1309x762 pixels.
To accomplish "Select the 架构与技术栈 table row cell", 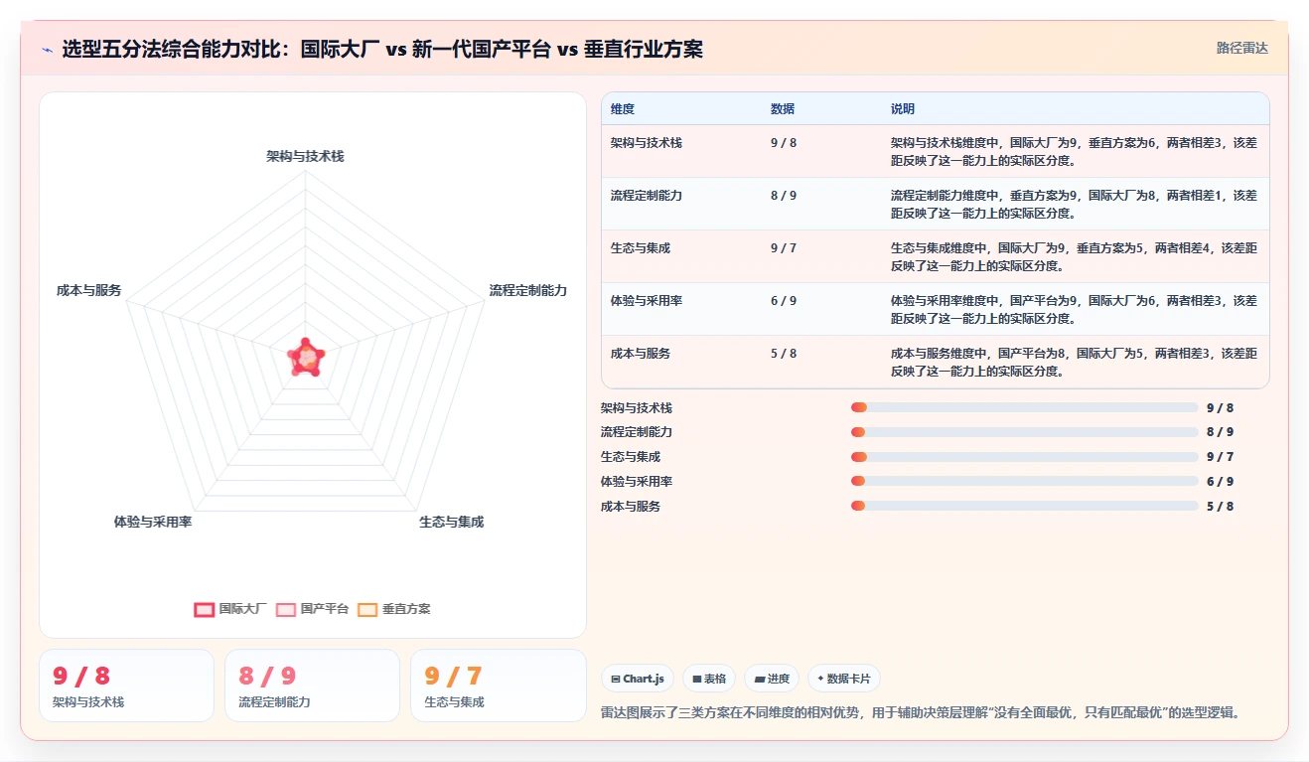I will 647,143.
